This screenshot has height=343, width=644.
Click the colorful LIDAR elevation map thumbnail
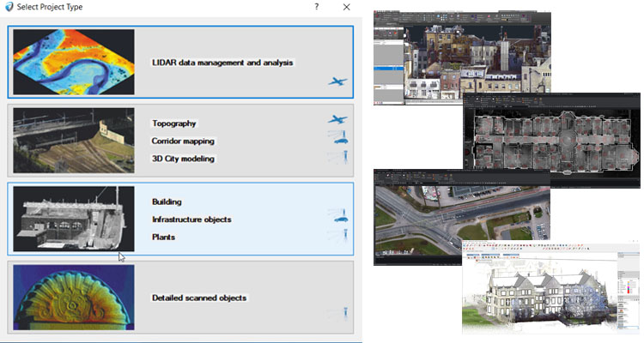(74, 61)
